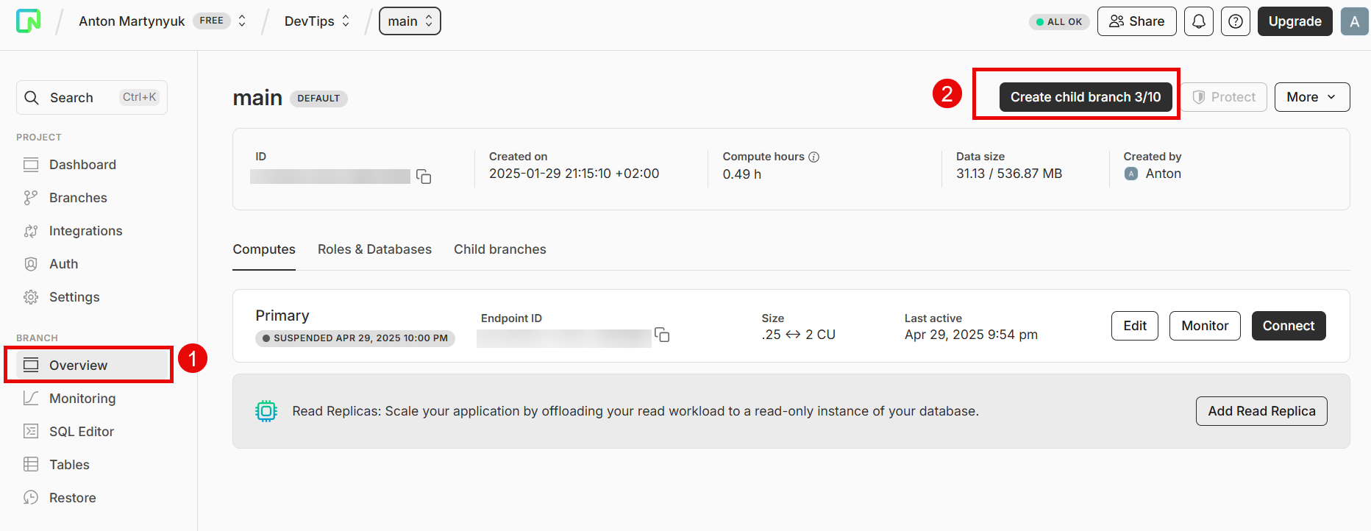Open project Settings
Image resolution: width=1371 pixels, height=531 pixels.
tap(74, 297)
